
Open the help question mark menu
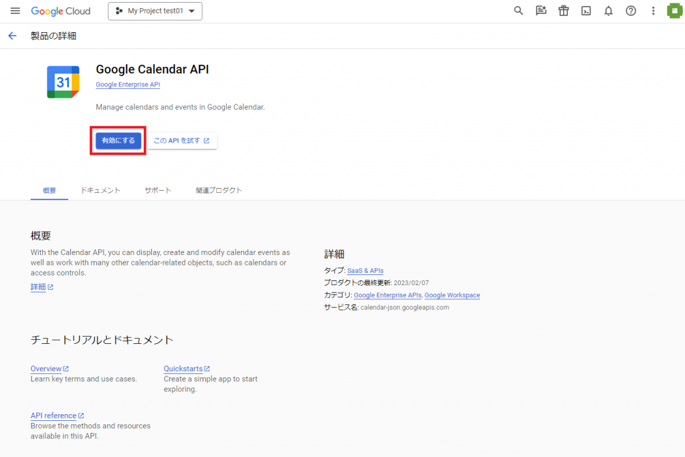click(x=631, y=11)
